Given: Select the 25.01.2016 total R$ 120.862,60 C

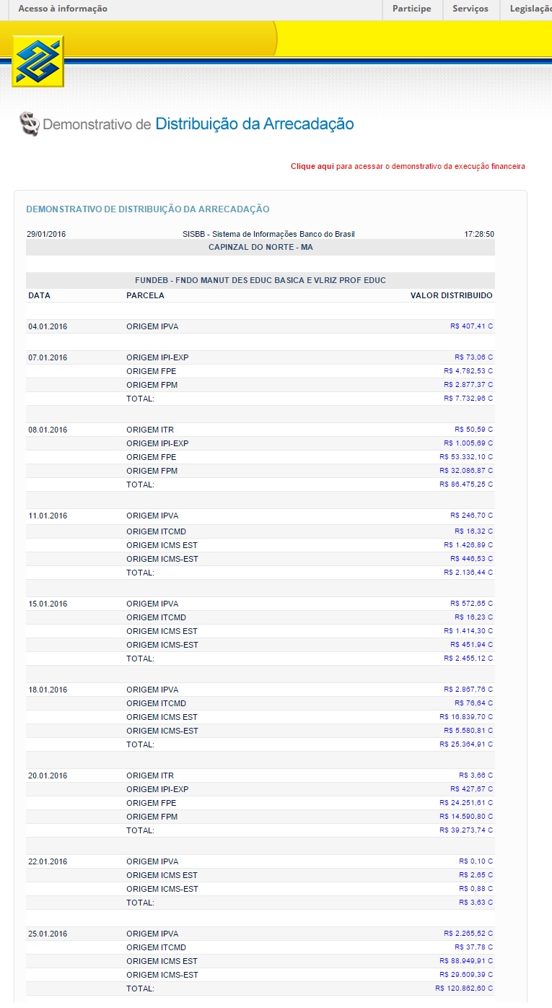Looking at the screenshot, I should (464, 989).
